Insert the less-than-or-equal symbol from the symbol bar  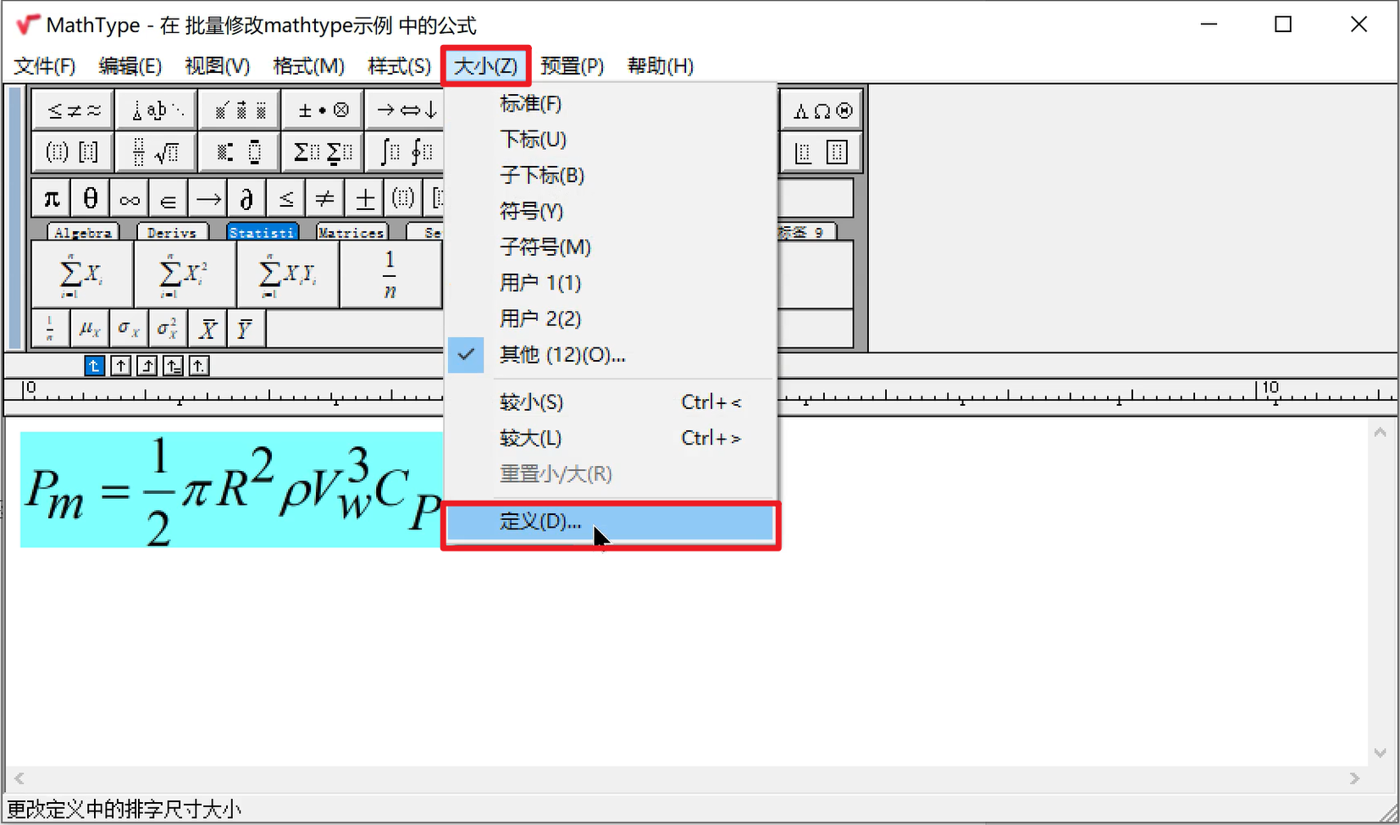(x=285, y=199)
